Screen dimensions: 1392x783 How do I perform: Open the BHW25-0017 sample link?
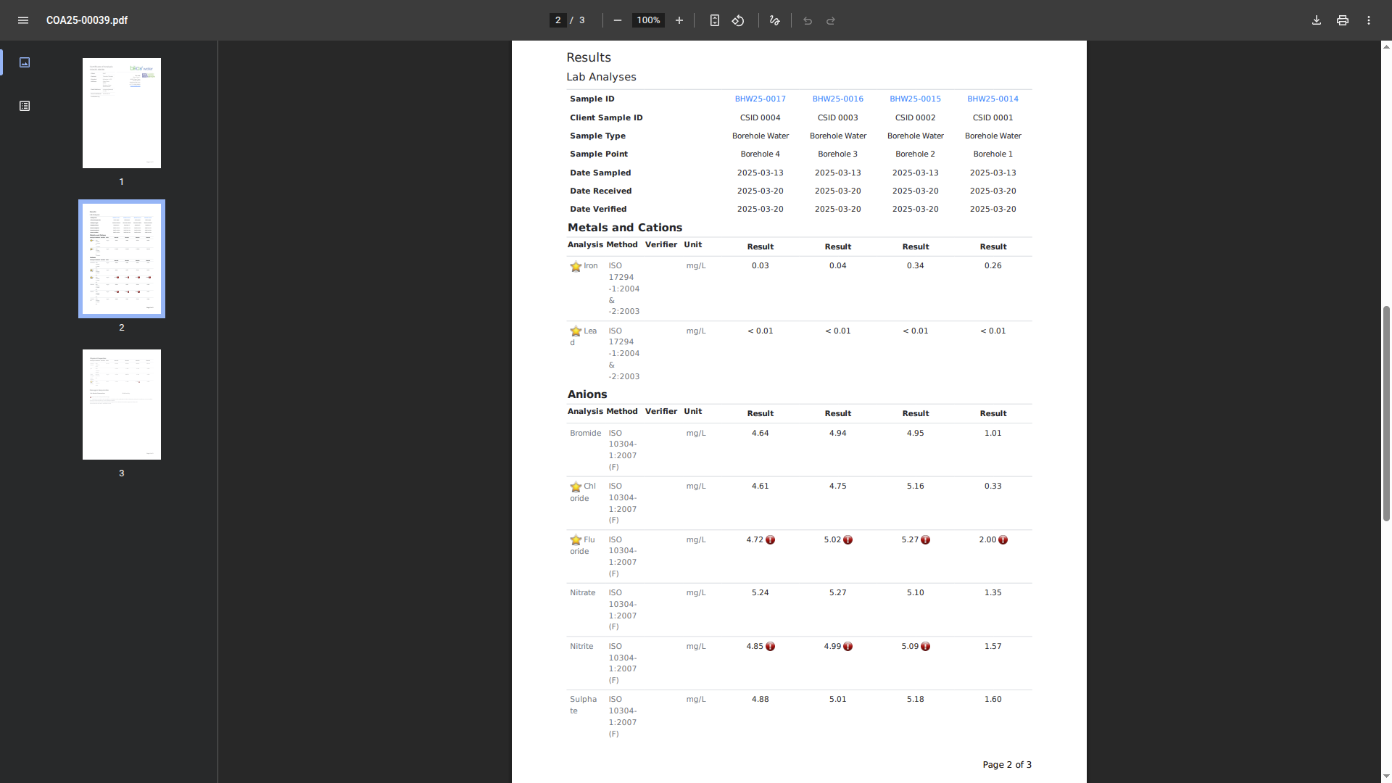[x=760, y=99]
